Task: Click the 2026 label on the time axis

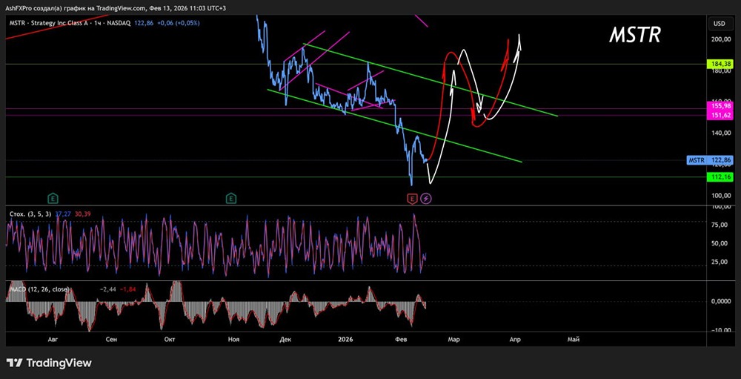Action: [x=346, y=339]
